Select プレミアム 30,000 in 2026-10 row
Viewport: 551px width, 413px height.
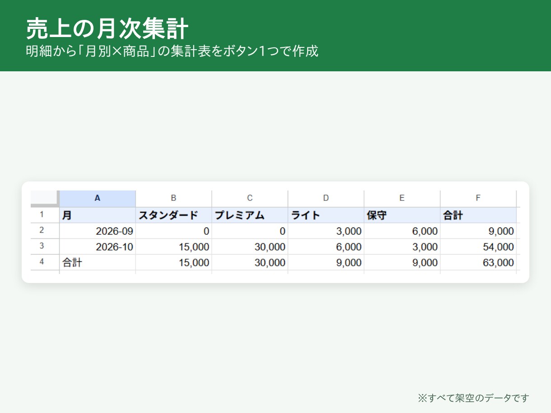click(250, 247)
